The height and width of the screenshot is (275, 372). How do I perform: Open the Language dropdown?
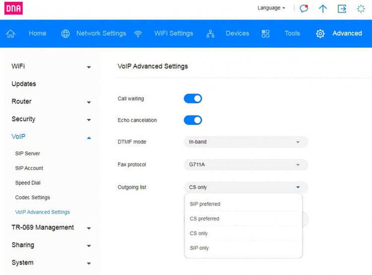click(271, 8)
